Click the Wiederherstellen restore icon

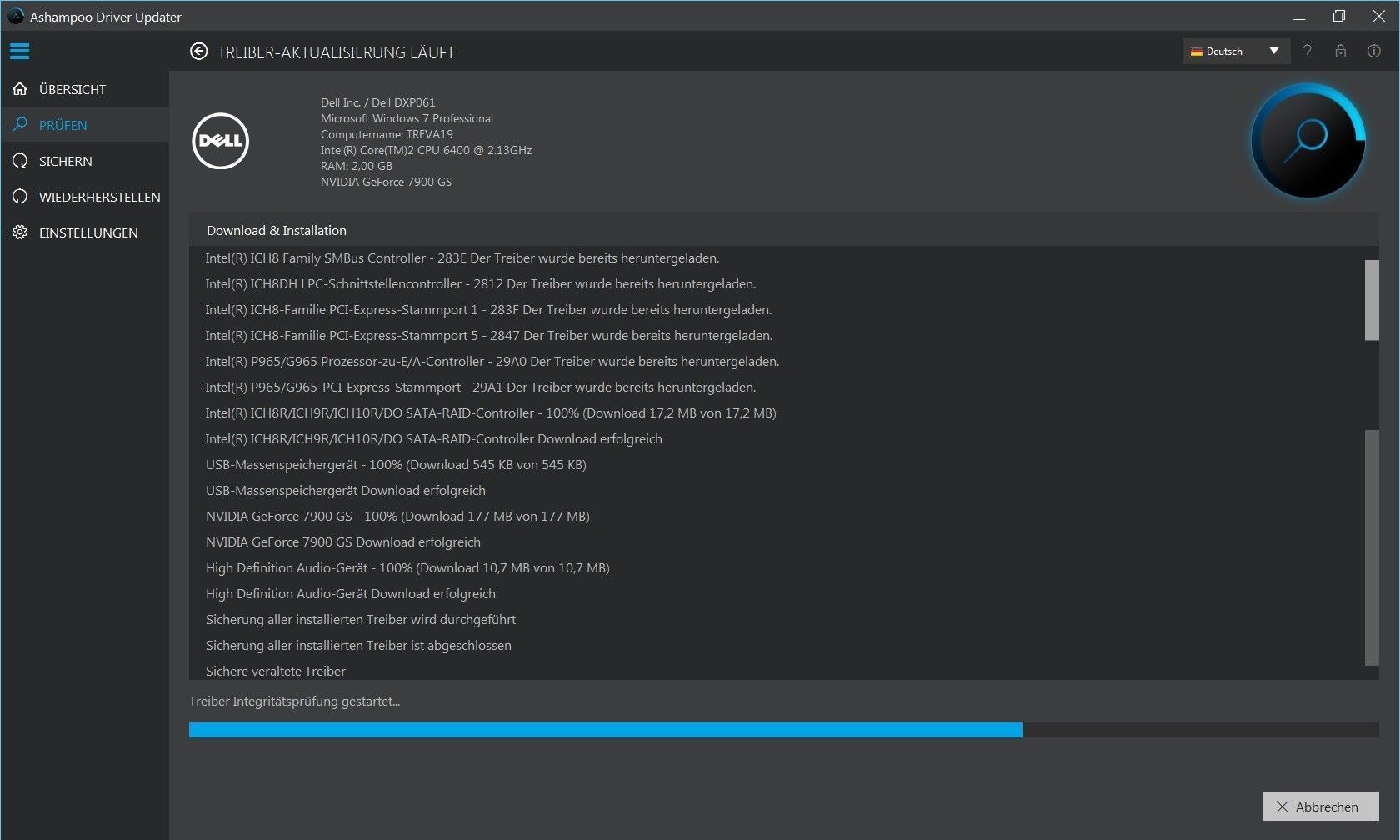[20, 197]
